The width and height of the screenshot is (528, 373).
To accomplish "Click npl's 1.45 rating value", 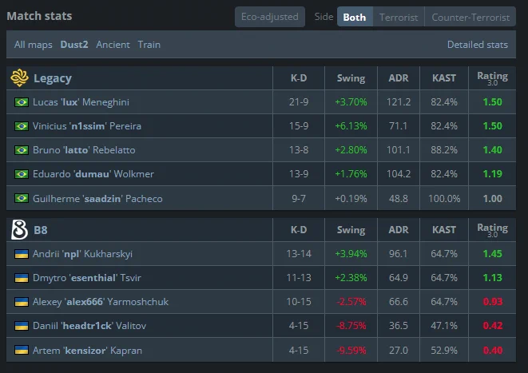I will (x=492, y=254).
